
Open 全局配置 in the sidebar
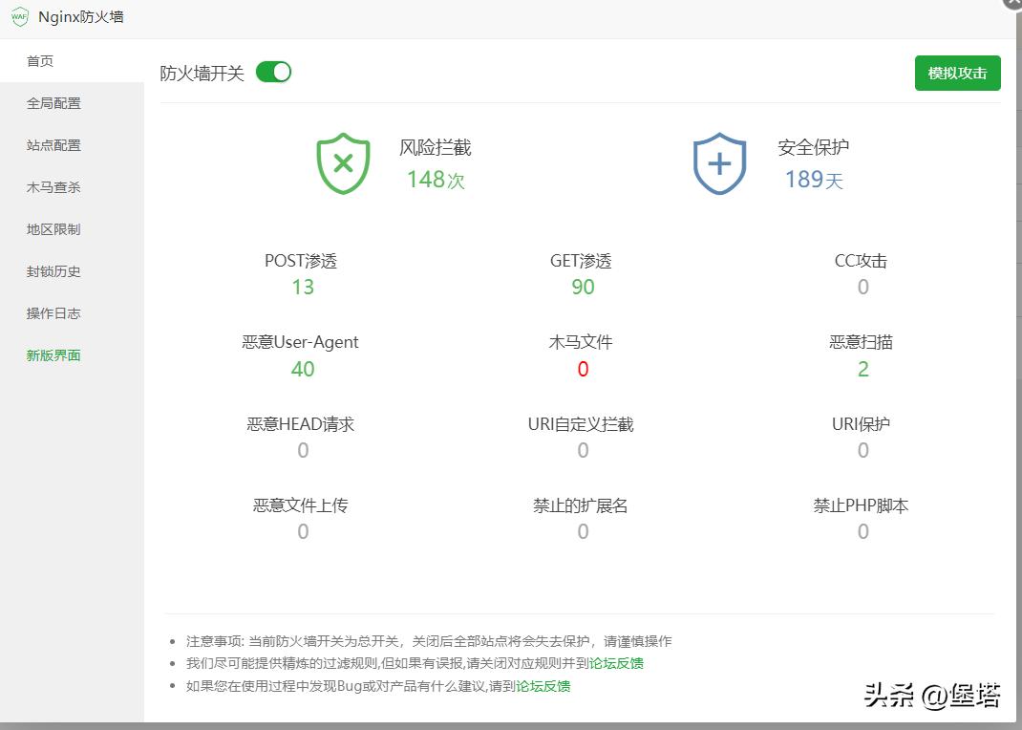[x=53, y=103]
